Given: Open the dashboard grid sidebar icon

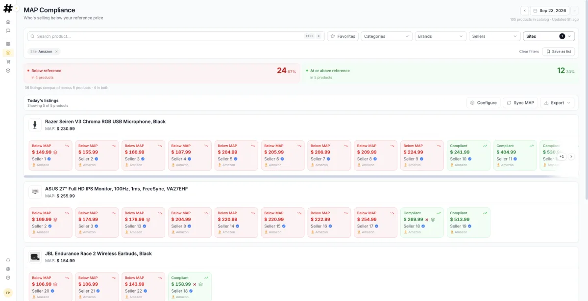Looking at the screenshot, I should 8,44.
